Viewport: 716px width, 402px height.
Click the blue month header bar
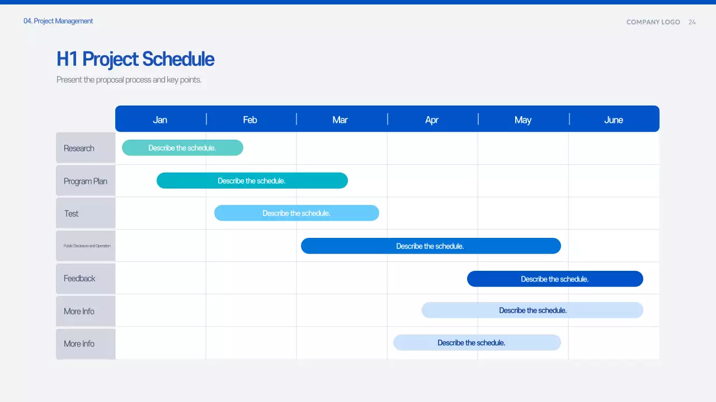point(387,118)
